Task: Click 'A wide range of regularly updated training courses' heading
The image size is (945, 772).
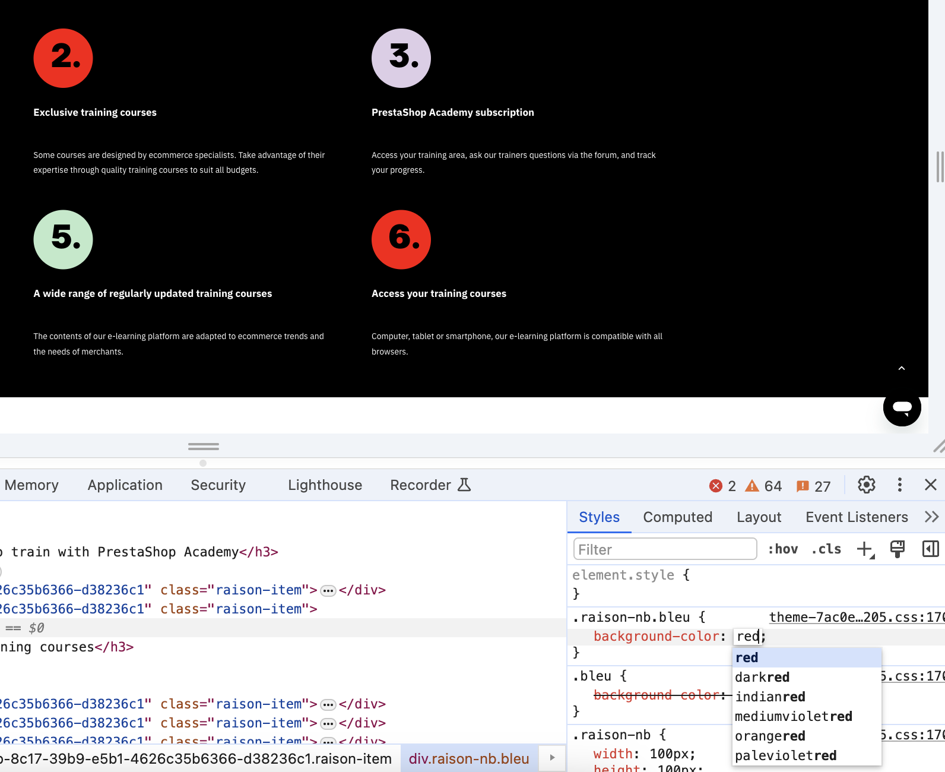Action: (153, 293)
